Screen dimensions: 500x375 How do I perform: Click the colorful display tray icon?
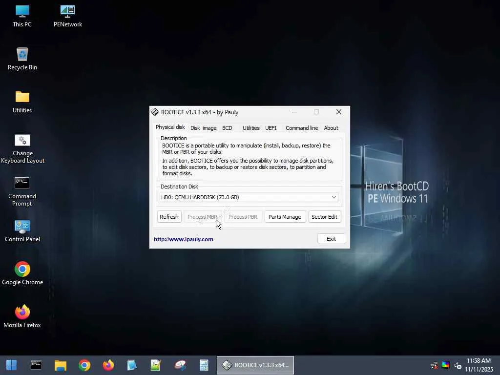pyautogui.click(x=446, y=365)
